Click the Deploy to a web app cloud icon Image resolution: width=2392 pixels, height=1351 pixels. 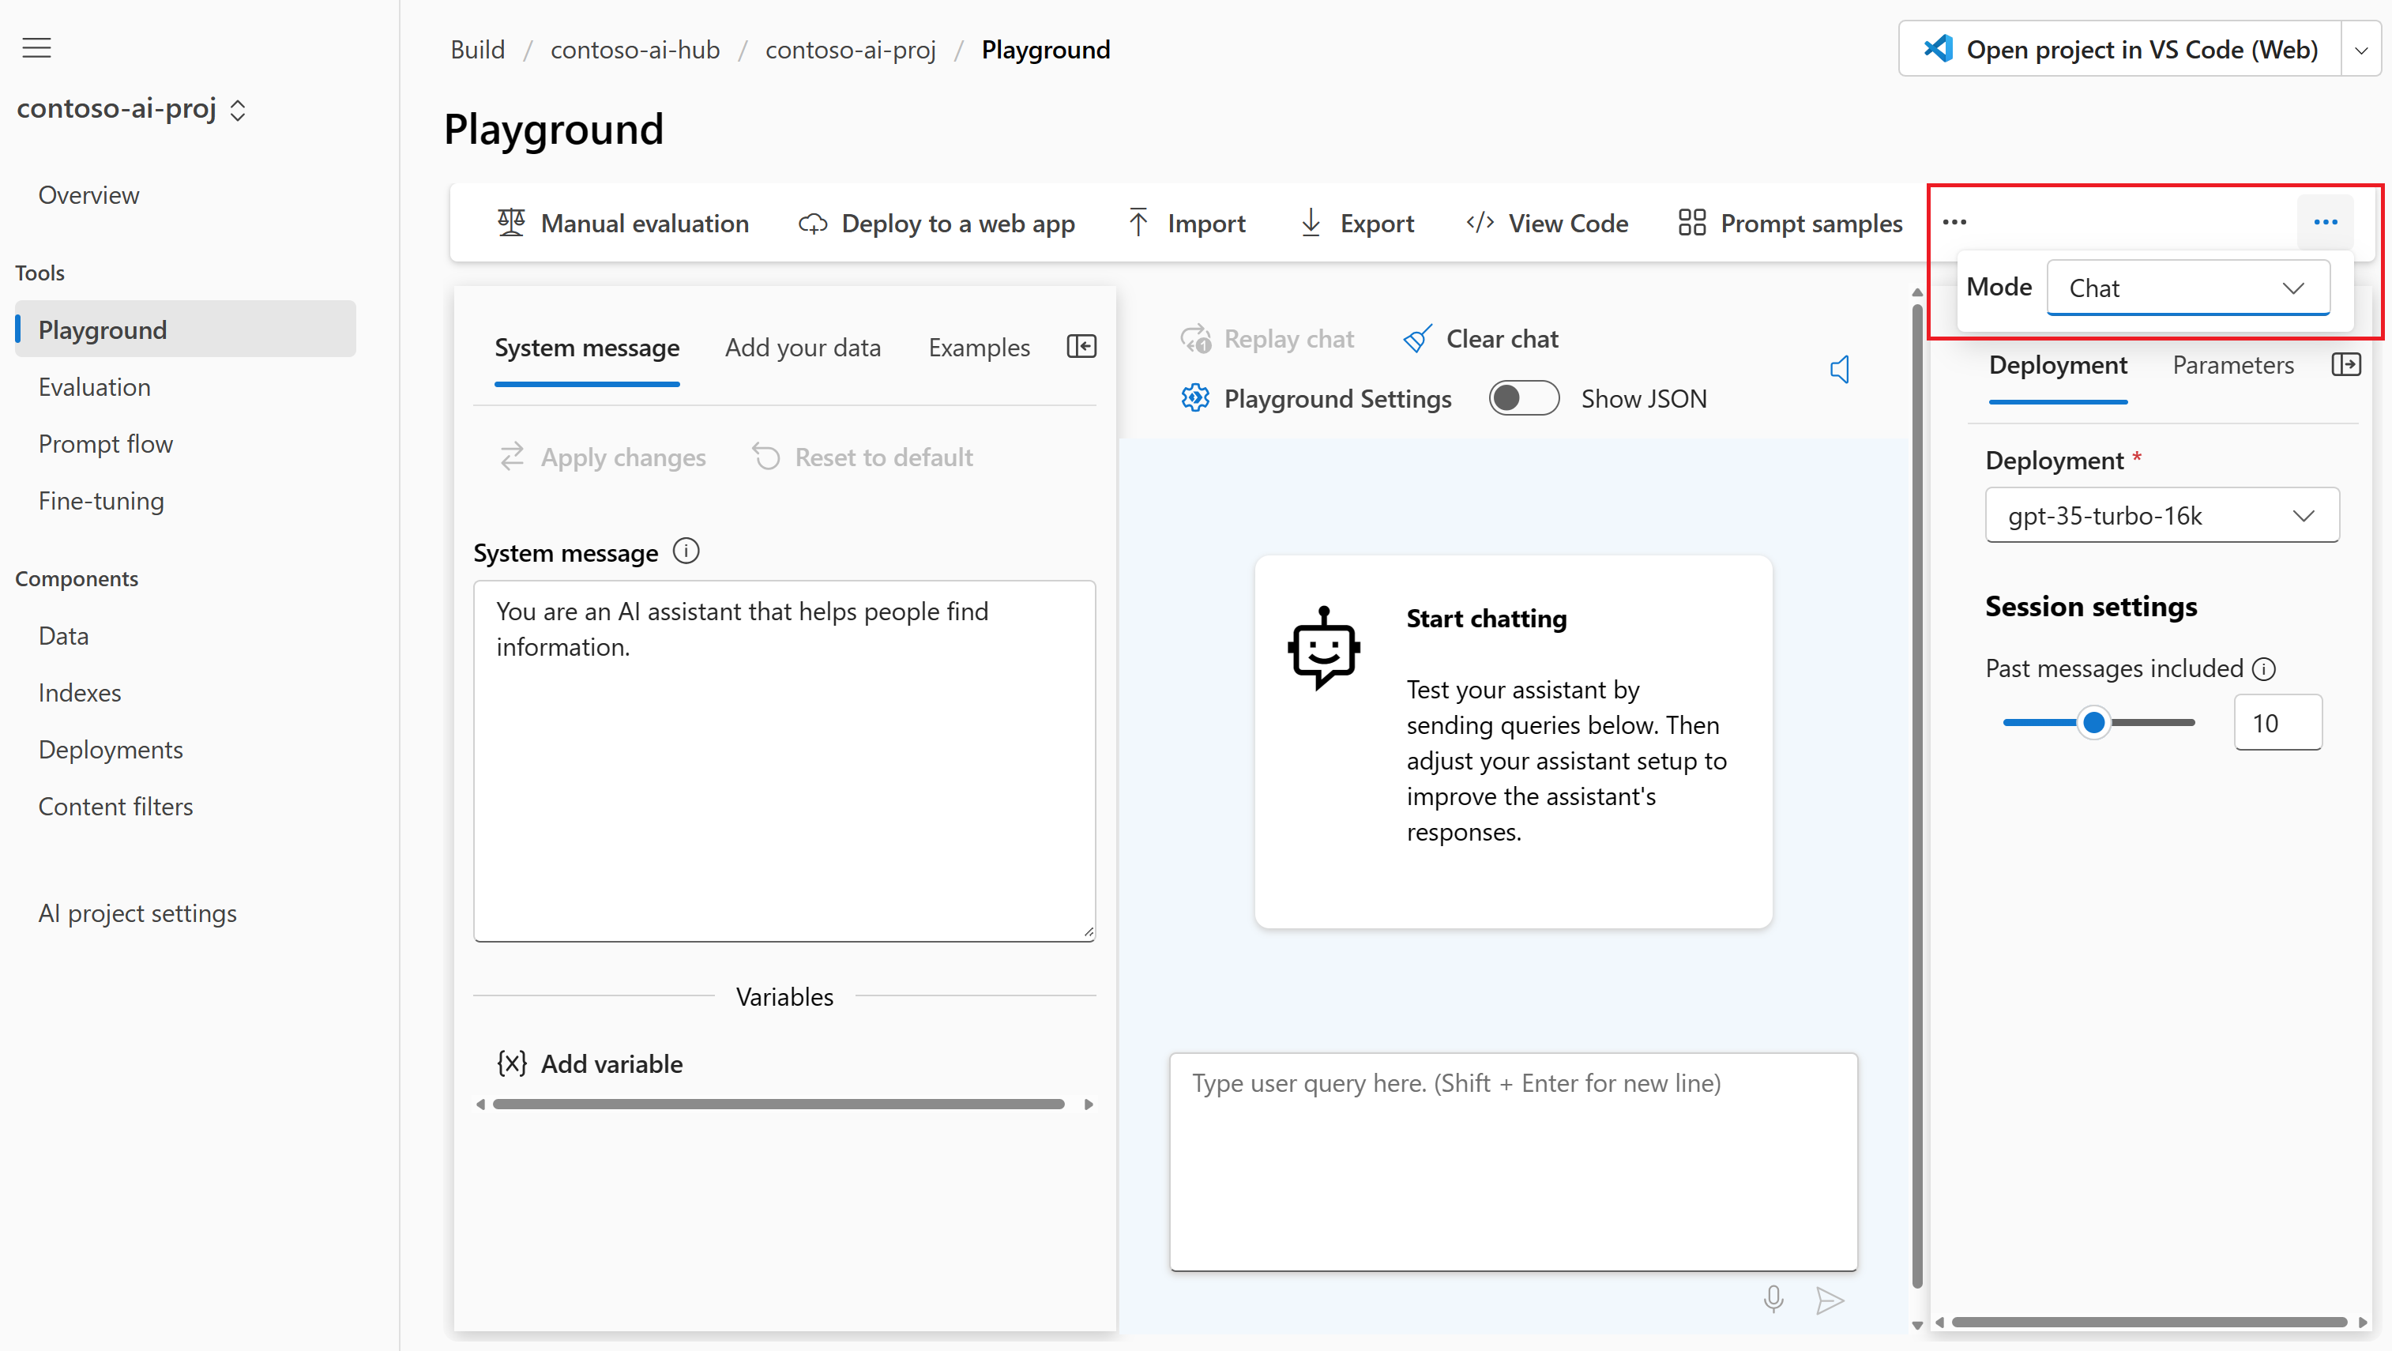(x=813, y=224)
